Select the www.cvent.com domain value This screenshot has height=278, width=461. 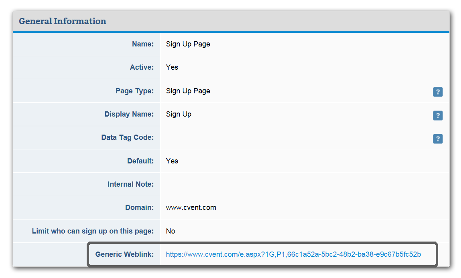tap(191, 207)
